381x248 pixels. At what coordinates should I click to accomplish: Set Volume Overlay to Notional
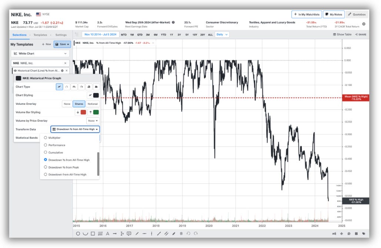(93, 104)
